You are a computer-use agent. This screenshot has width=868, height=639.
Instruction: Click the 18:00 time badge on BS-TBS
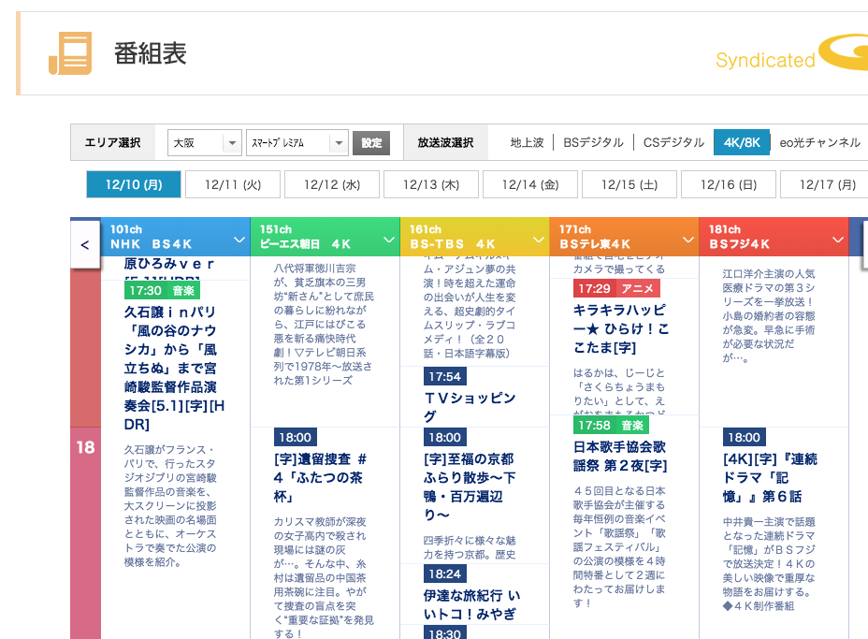[445, 438]
